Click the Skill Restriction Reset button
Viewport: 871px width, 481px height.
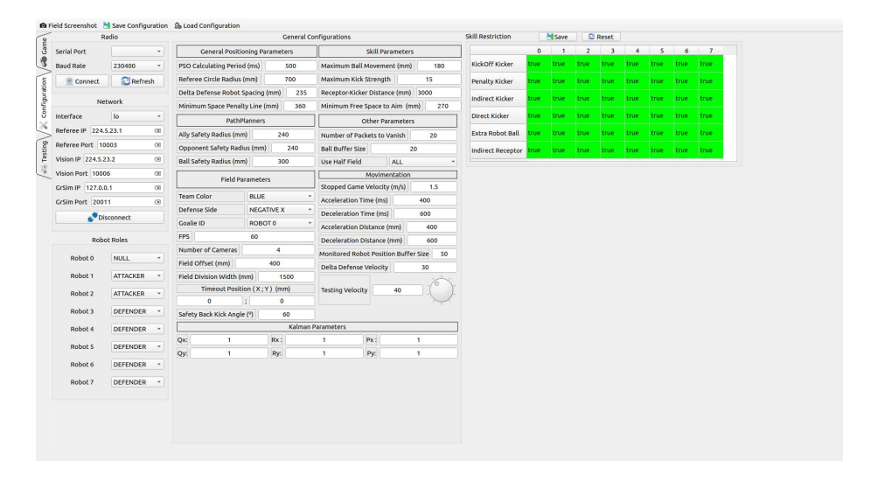601,37
